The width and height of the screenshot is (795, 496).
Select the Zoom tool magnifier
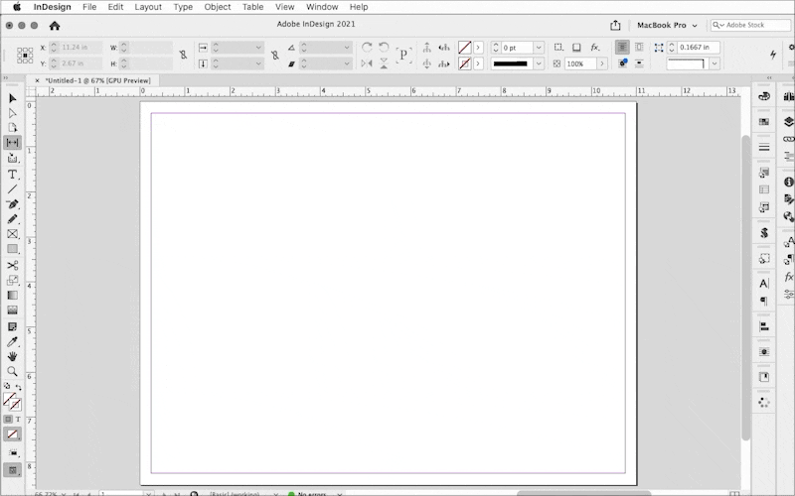coord(12,371)
